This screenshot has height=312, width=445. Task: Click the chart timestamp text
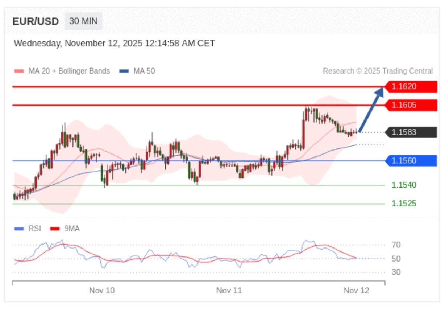pyautogui.click(x=114, y=44)
